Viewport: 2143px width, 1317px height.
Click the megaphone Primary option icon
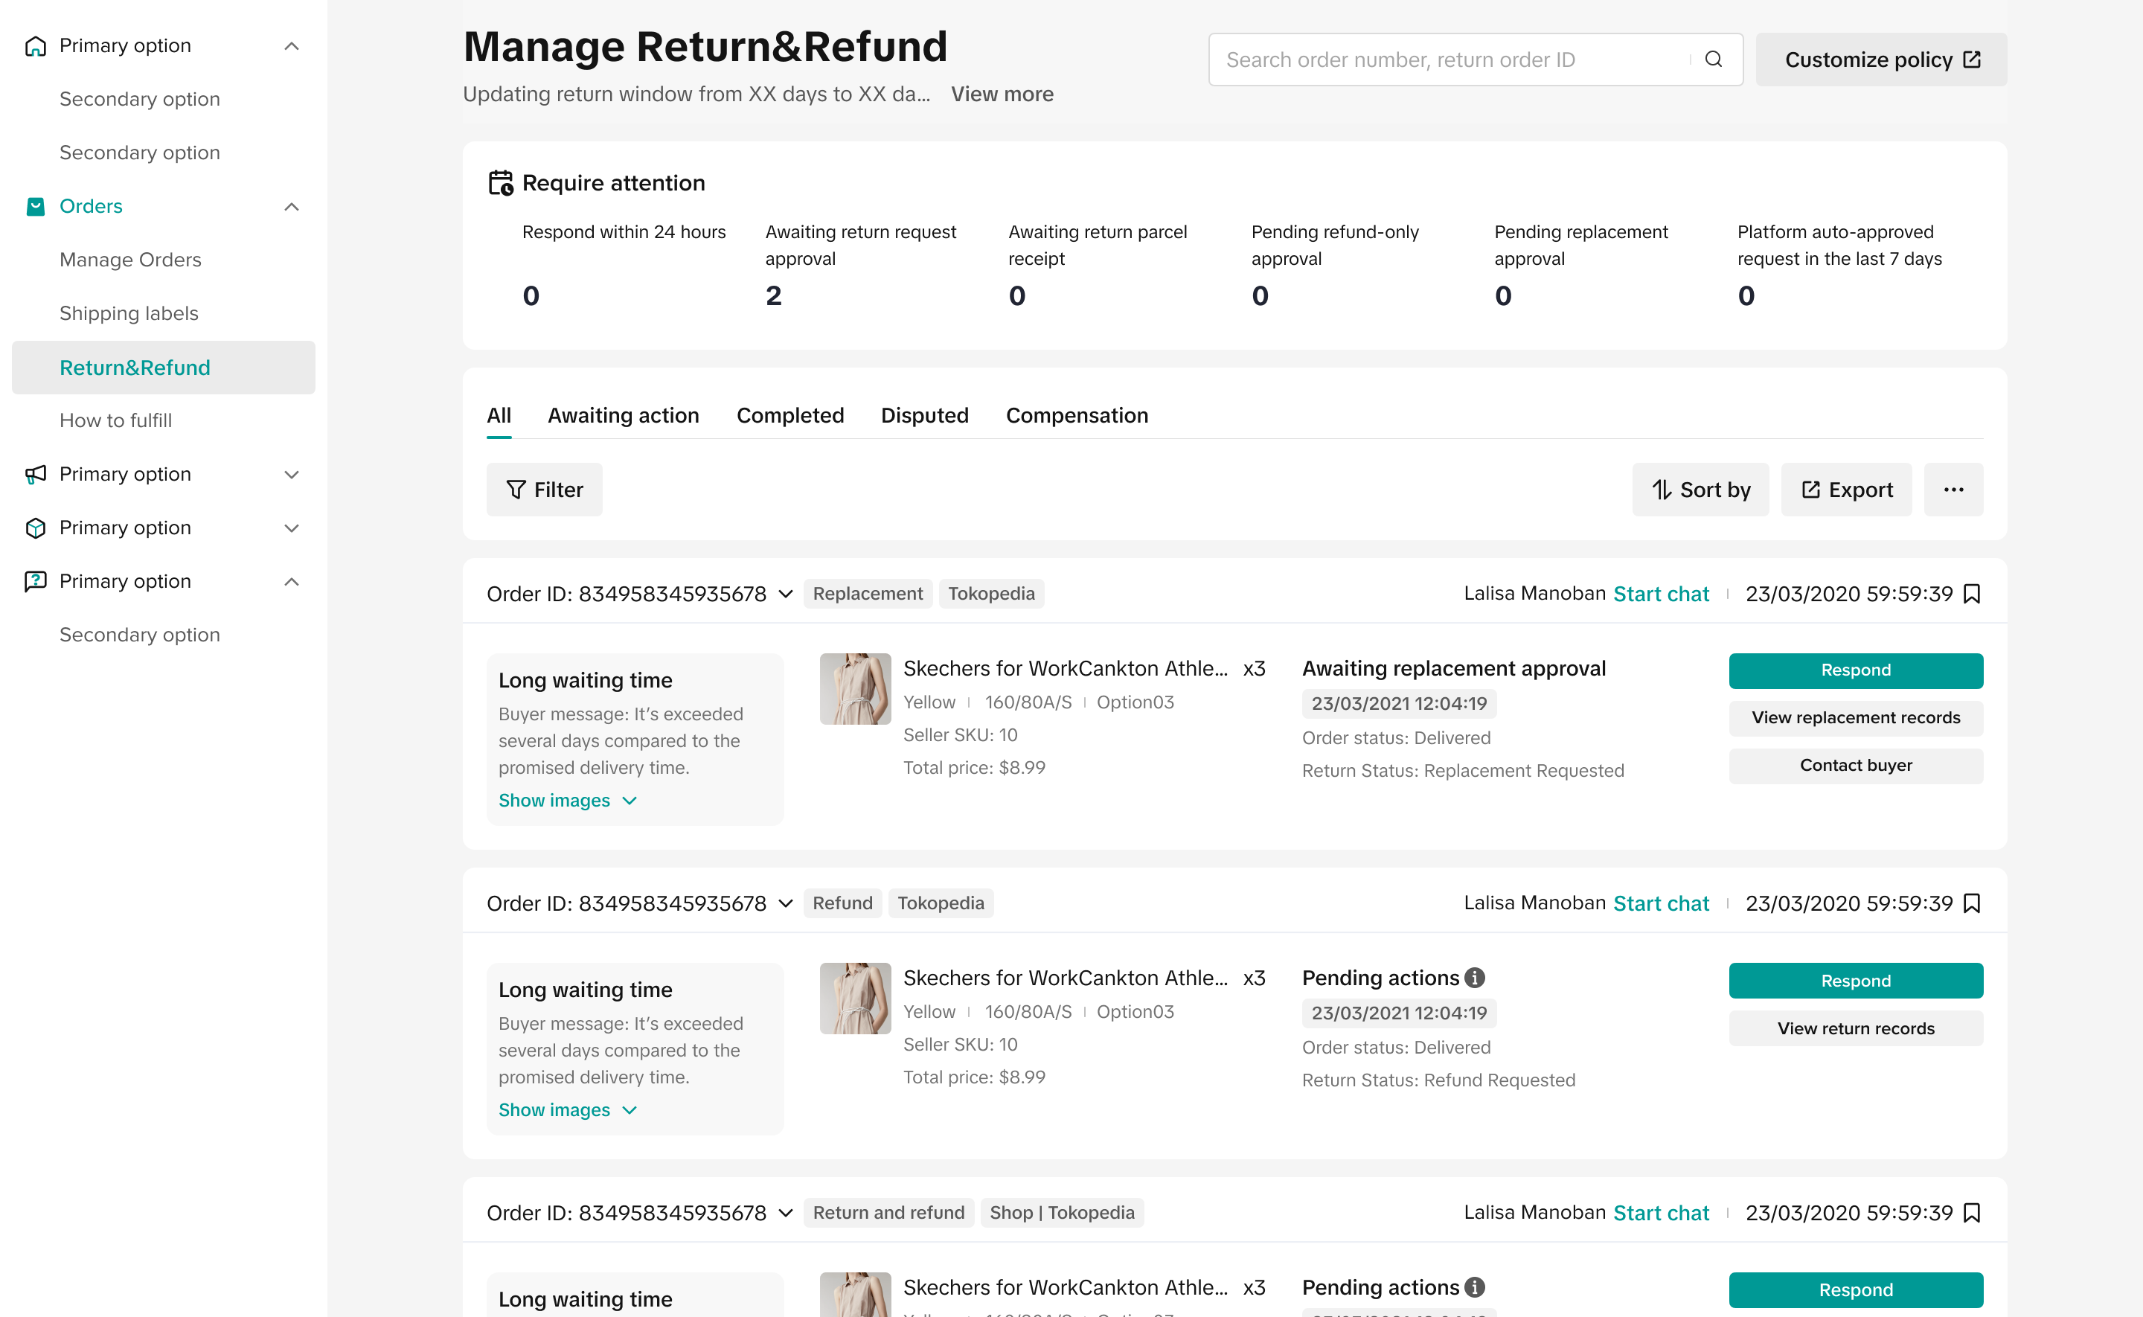[36, 474]
